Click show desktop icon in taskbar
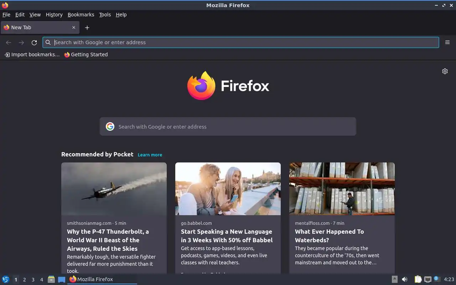This screenshot has width=456, height=285. (62, 279)
